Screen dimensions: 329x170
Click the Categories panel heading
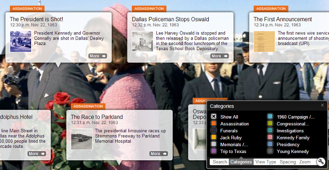click(222, 106)
